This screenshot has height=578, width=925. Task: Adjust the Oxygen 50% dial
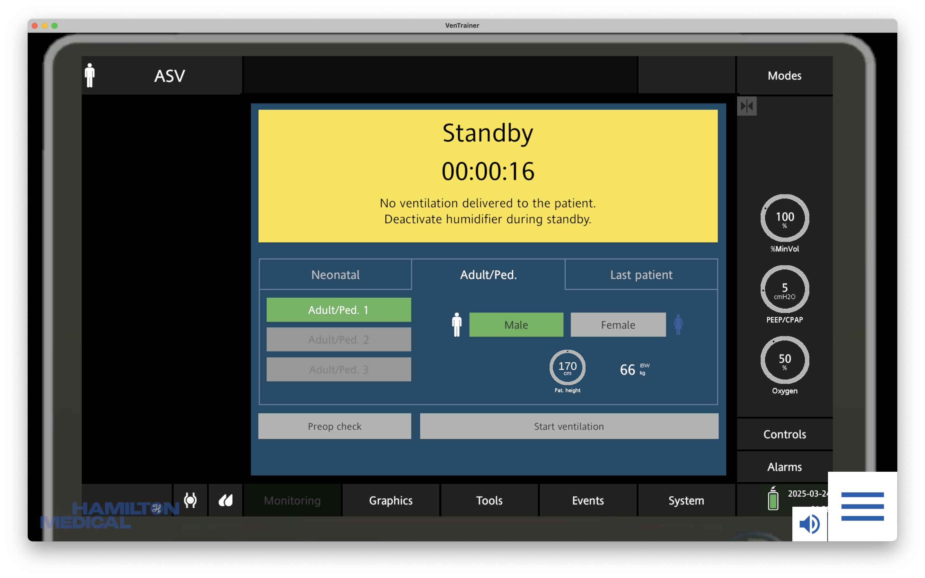[x=784, y=360]
